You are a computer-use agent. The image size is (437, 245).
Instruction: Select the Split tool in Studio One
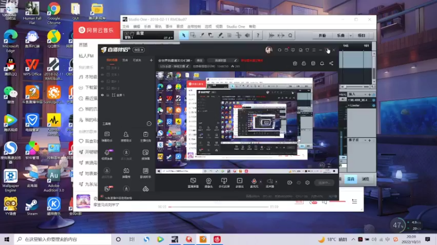[x=202, y=35]
